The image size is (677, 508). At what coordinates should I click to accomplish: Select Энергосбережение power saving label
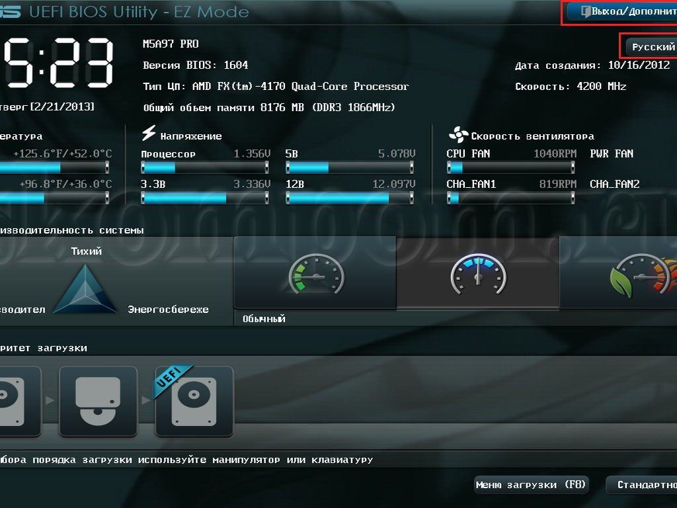pos(168,310)
